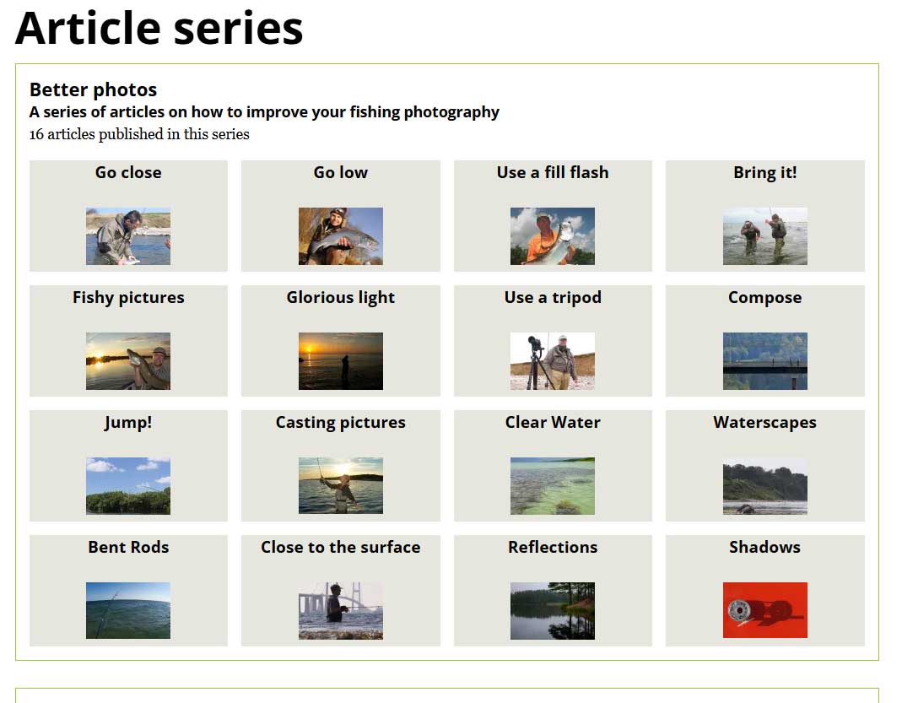The width and height of the screenshot is (902, 703).
Task: Open the Compose article title
Action: tap(764, 297)
